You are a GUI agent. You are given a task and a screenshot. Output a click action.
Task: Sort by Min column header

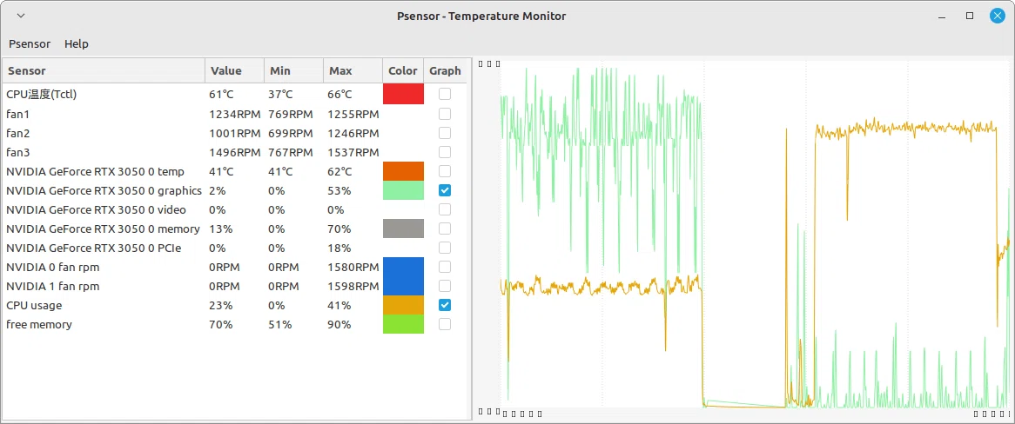pos(294,70)
